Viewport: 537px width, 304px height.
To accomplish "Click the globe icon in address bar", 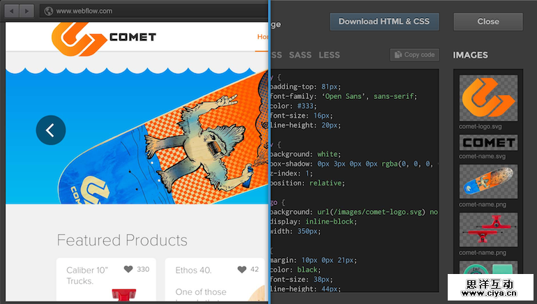I will click(49, 11).
